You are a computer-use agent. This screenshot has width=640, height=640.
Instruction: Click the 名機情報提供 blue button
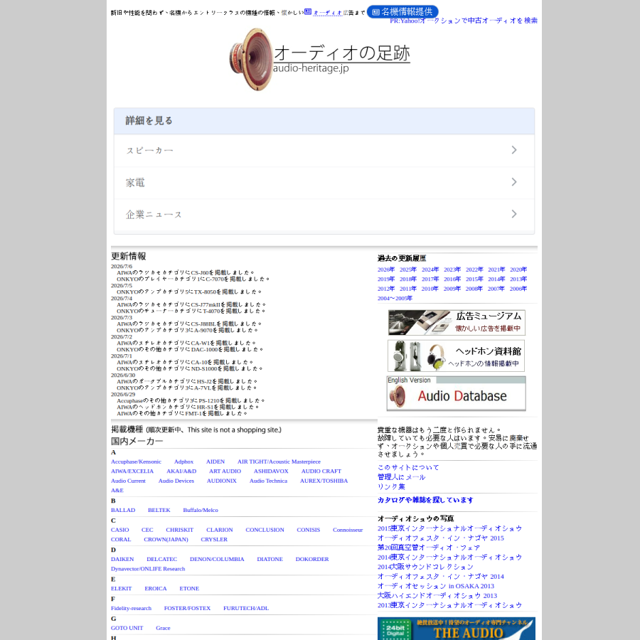pos(402,12)
